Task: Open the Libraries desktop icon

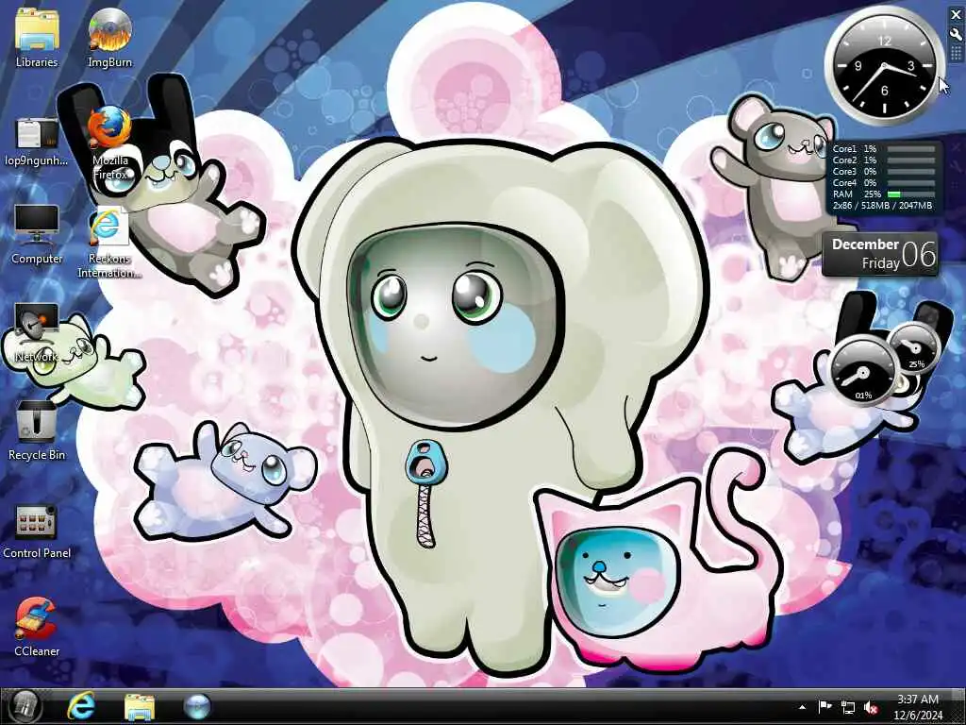Action: click(x=37, y=37)
